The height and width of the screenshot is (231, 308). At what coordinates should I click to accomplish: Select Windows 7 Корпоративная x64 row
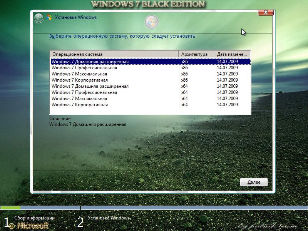151,105
